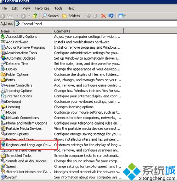Sort by the Comments column header
Image resolution: width=177 pixels, height=182 pixels.
coord(88,31)
